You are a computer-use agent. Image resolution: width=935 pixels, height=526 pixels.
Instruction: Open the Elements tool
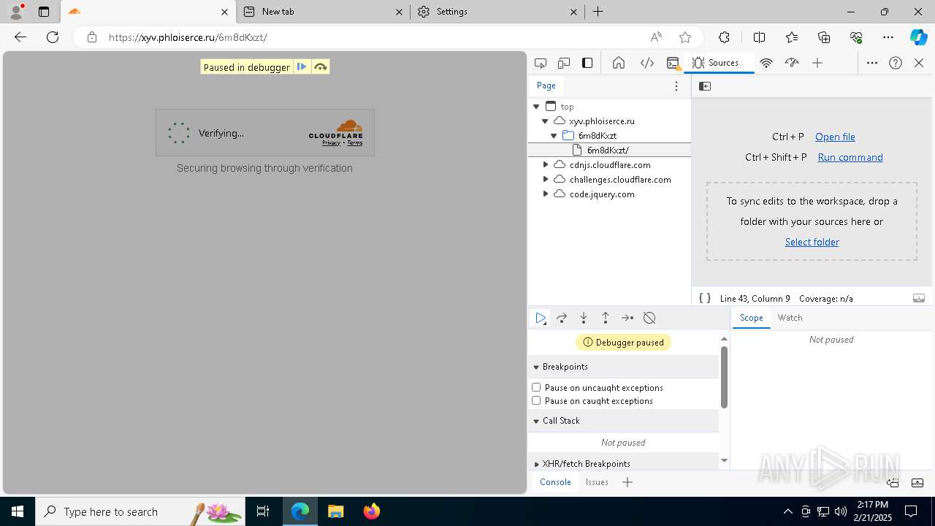click(x=646, y=63)
